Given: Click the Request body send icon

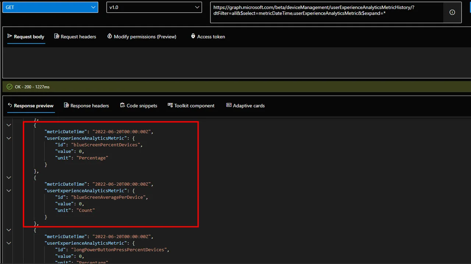Looking at the screenshot, I should (x=10, y=36).
